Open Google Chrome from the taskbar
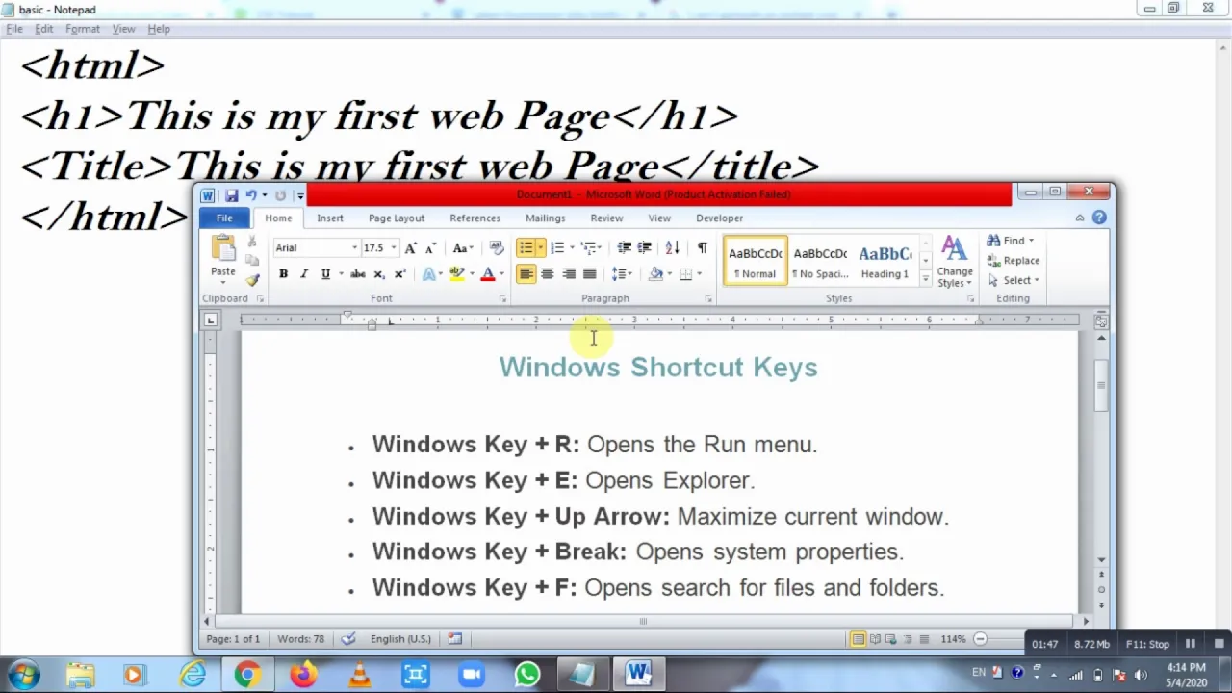Image resolution: width=1232 pixels, height=693 pixels. (247, 674)
